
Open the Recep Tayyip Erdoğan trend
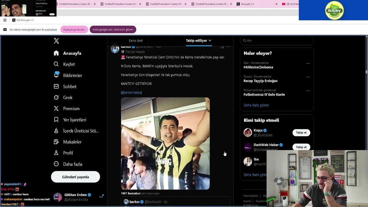[260, 81]
